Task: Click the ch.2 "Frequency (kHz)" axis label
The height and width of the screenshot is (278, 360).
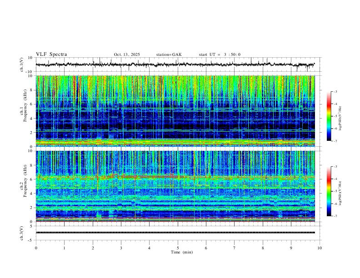Action: tap(25, 181)
